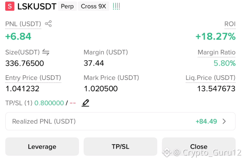Screen dimensions: 244x161
Task: Open the ADL indicator bars
Action: click(116, 7)
